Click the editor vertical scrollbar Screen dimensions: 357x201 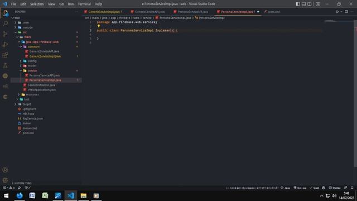click(x=355, y=93)
